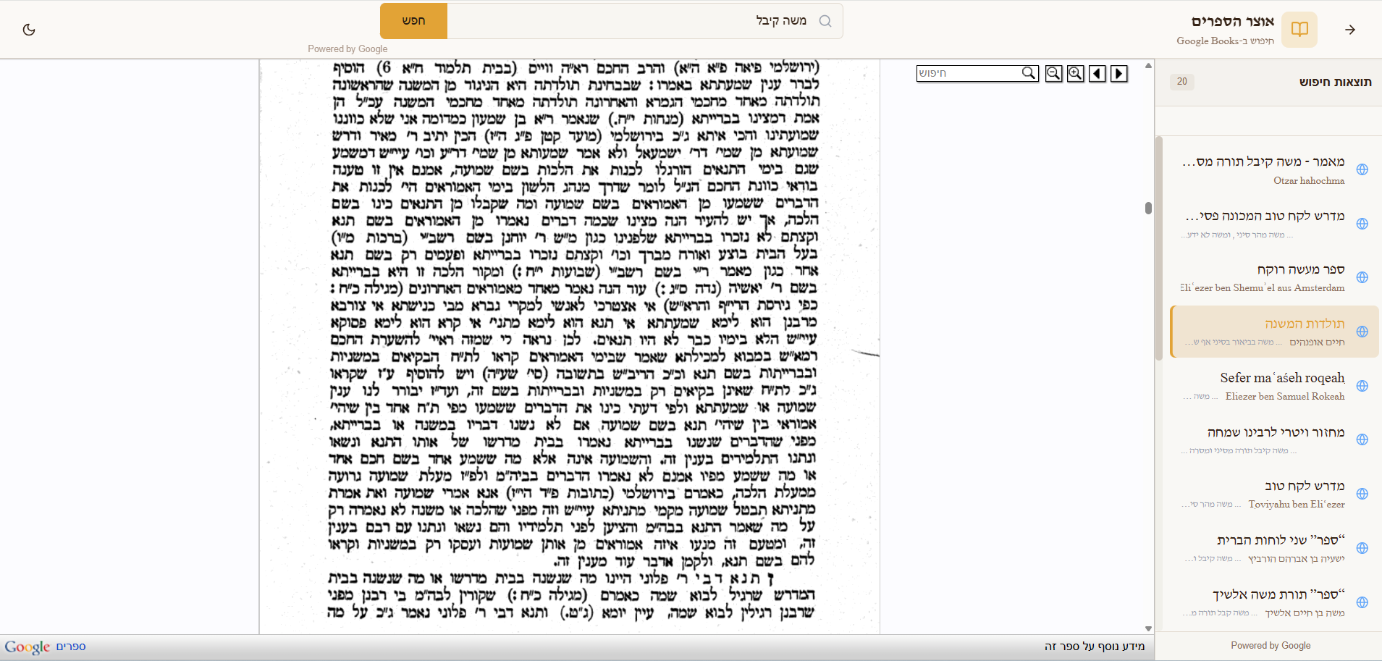
Task: Click globe icon beside Otzar hahochma result
Action: click(1362, 169)
